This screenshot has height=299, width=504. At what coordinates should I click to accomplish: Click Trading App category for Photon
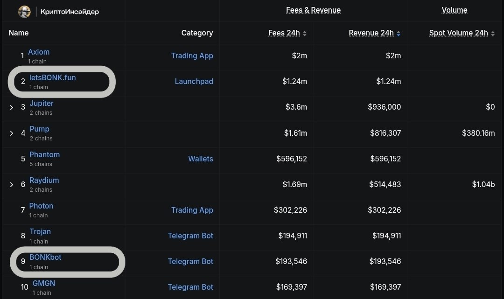point(192,210)
